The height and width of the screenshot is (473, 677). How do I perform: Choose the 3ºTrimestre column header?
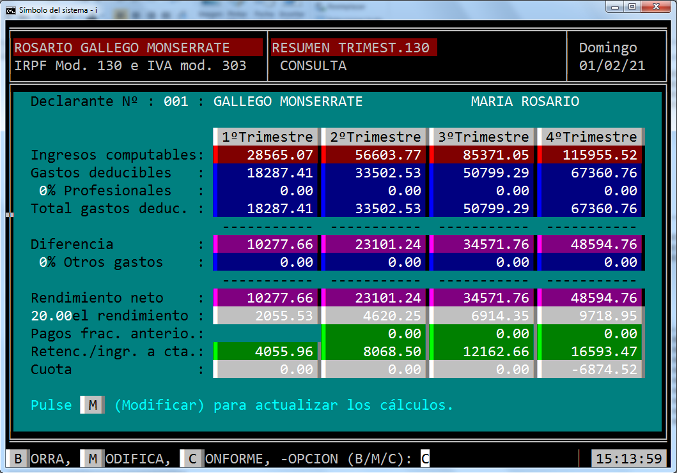coord(483,137)
